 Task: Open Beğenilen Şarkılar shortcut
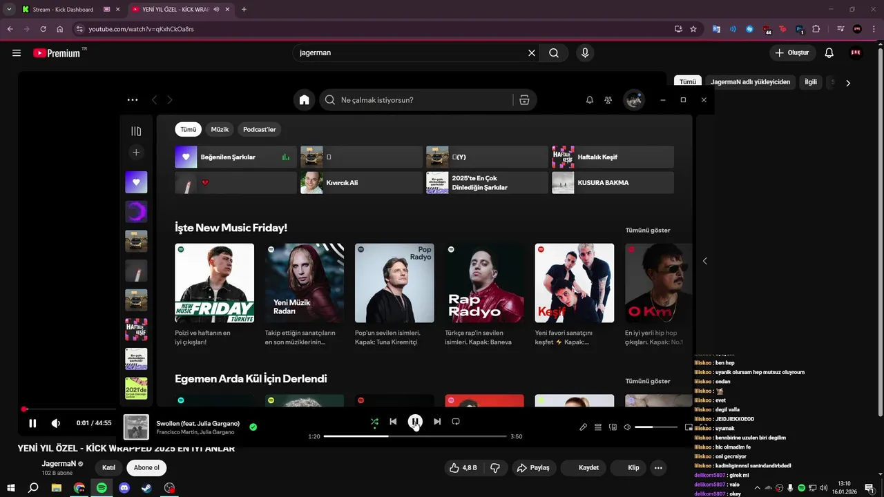(x=236, y=157)
